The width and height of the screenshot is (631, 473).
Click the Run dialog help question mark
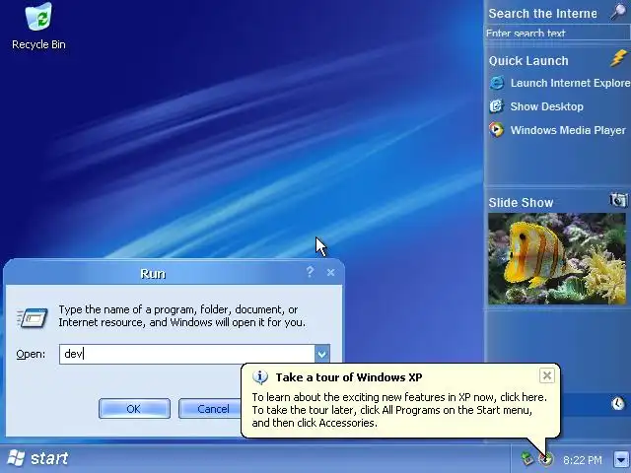pos(310,272)
